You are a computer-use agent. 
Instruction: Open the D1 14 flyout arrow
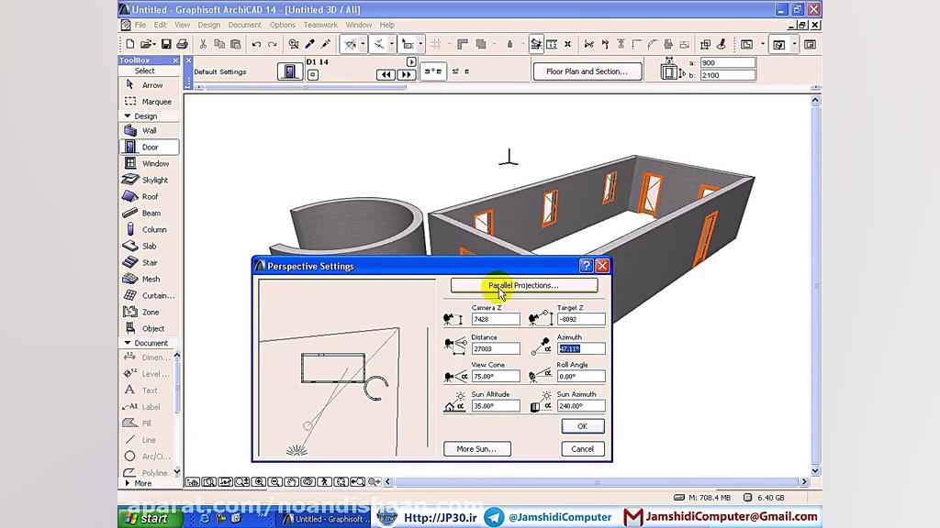(x=411, y=61)
